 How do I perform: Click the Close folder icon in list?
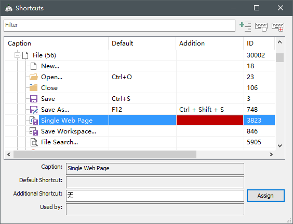click(33, 87)
